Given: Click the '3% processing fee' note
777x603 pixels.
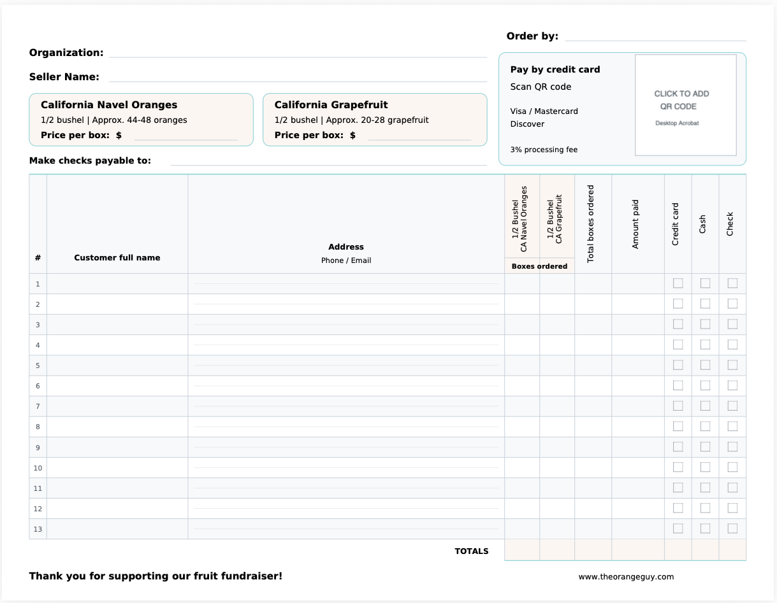Looking at the screenshot, I should (x=544, y=150).
